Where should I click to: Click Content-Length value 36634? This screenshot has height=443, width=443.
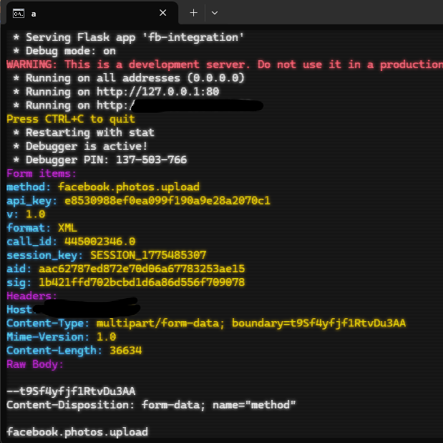click(126, 351)
